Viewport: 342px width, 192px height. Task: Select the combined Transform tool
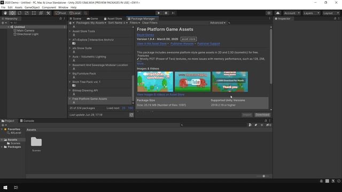coord(41,13)
